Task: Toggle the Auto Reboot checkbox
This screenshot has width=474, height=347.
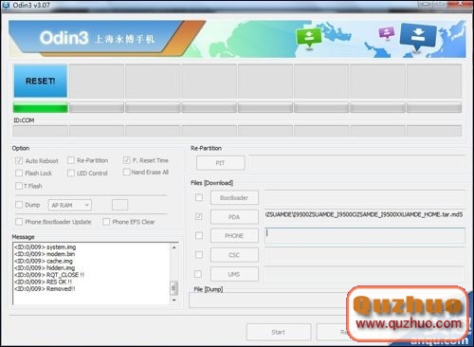Action: 19,161
